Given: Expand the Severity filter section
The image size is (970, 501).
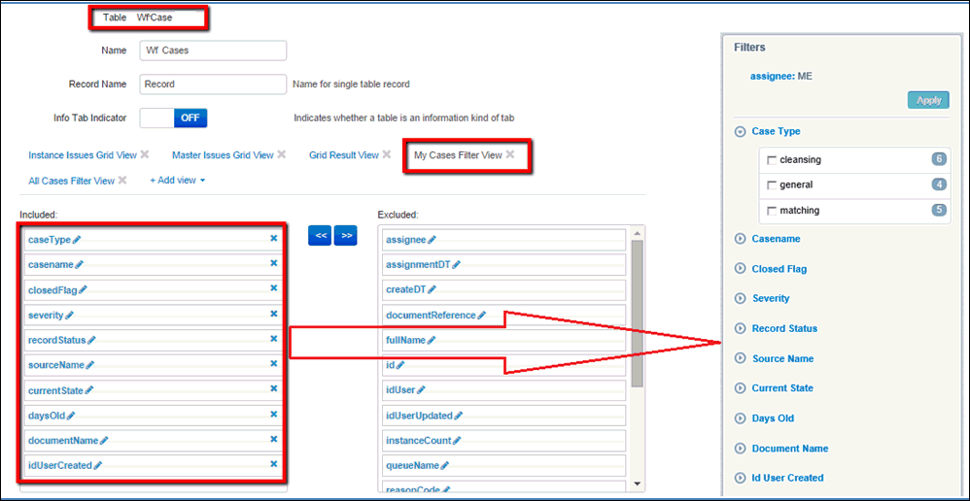Looking at the screenshot, I should 741,299.
